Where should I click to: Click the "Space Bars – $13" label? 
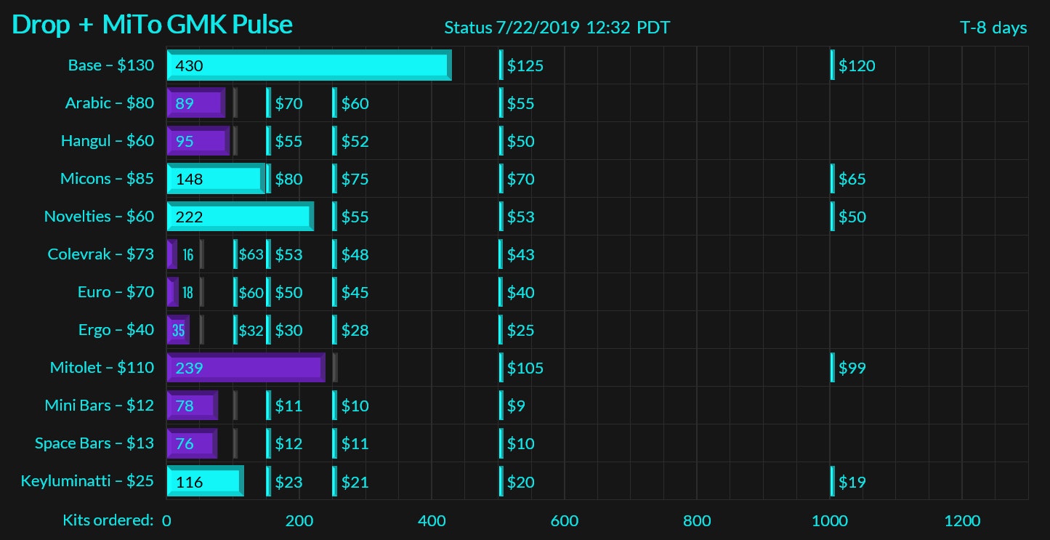[x=94, y=443]
